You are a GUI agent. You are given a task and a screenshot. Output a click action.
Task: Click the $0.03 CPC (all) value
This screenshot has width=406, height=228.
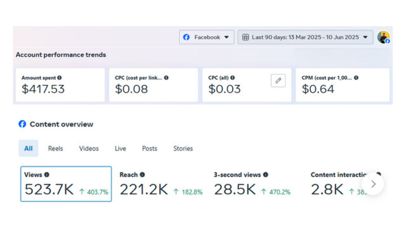pyautogui.click(x=225, y=89)
